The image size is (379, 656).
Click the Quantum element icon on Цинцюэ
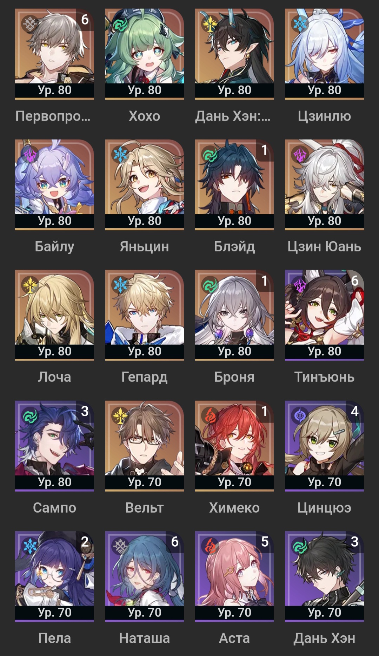pyautogui.click(x=300, y=415)
